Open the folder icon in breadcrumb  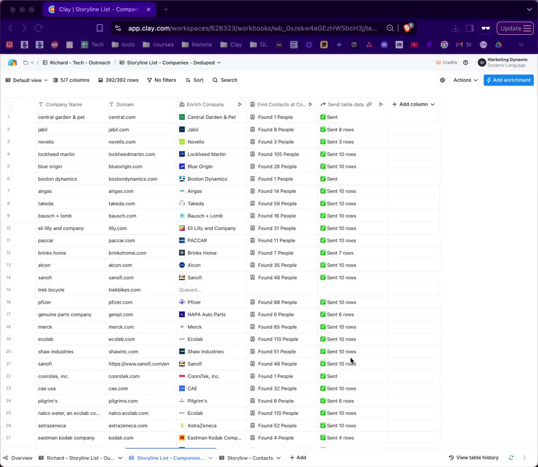(x=26, y=63)
